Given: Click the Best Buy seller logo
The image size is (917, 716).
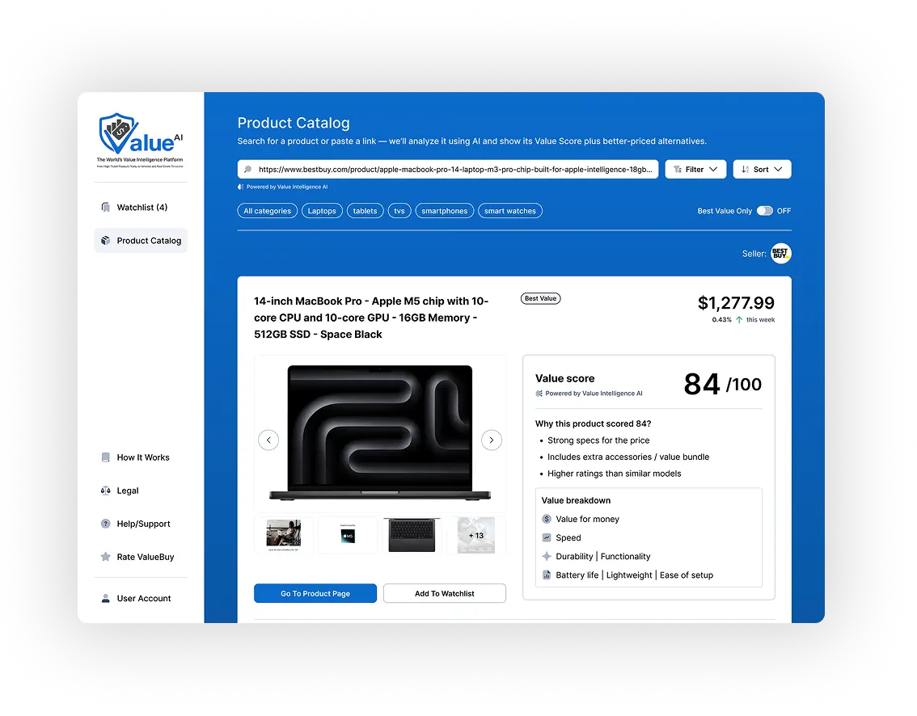Looking at the screenshot, I should (780, 254).
